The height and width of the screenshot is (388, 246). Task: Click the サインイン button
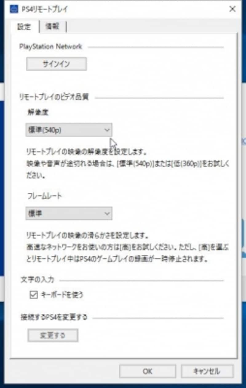(x=56, y=64)
